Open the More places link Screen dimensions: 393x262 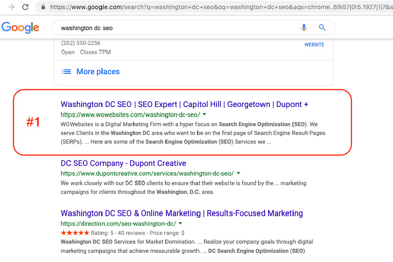click(x=98, y=72)
